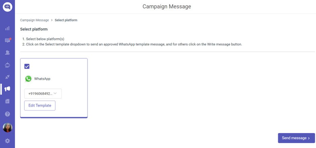Screen dimensions: 316x148
Task: Click the Select platform breadcrumb
Action: 66,20
